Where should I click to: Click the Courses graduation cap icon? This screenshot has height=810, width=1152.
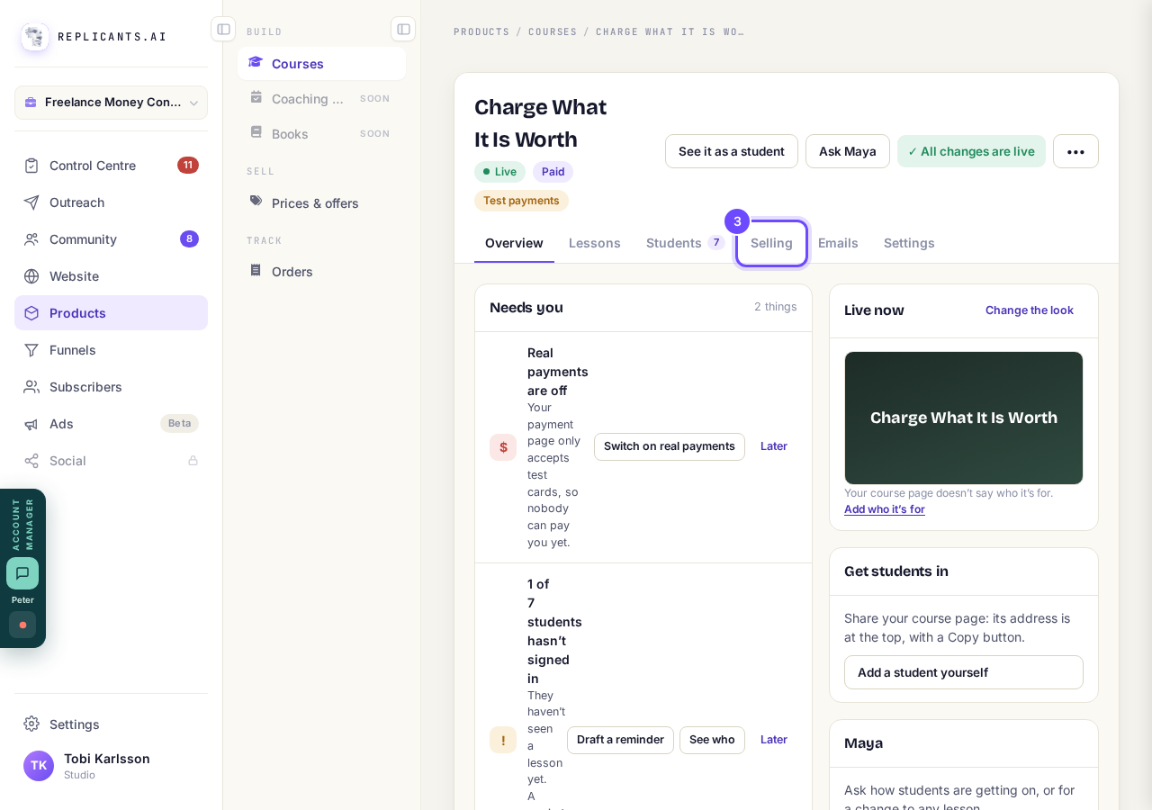click(x=256, y=62)
